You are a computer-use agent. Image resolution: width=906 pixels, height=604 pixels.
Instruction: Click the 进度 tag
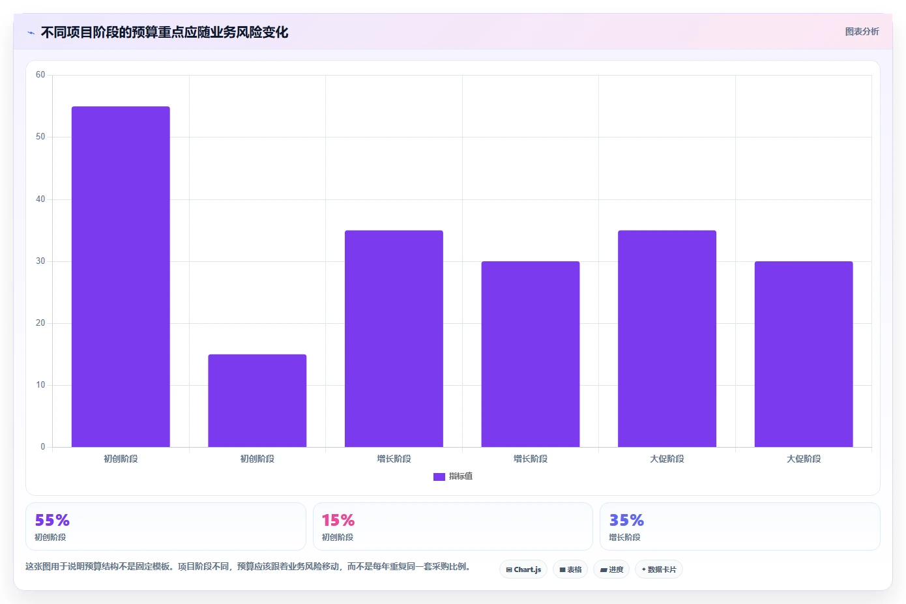click(611, 569)
